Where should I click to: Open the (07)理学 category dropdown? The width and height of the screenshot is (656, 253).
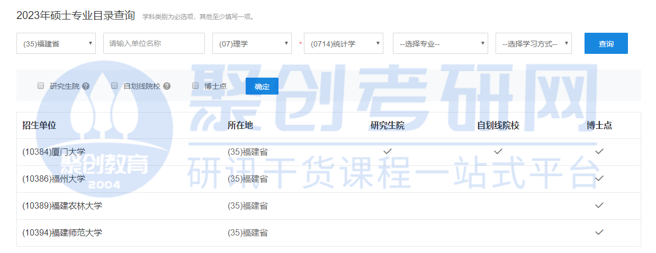coord(252,43)
